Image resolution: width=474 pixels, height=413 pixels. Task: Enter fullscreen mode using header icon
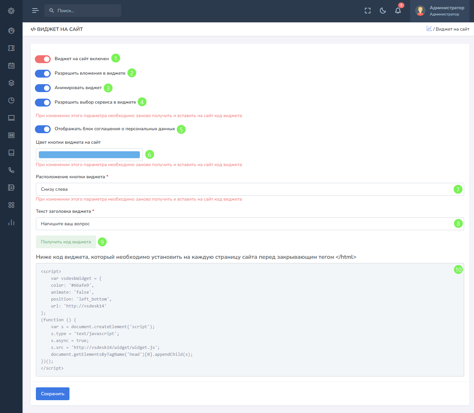[x=368, y=11]
